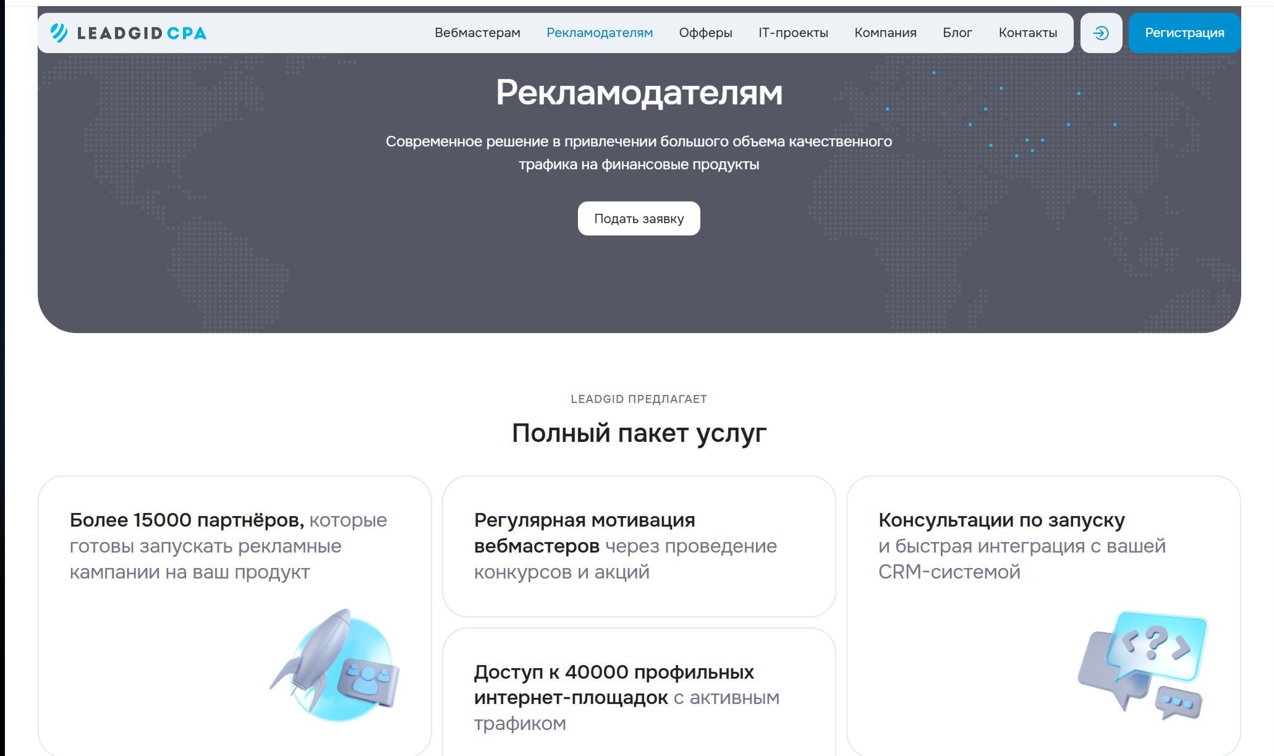
Task: Open the Вебмастерам menu item
Action: (477, 33)
